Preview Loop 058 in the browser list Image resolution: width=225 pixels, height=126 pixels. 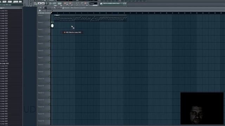click(4, 104)
